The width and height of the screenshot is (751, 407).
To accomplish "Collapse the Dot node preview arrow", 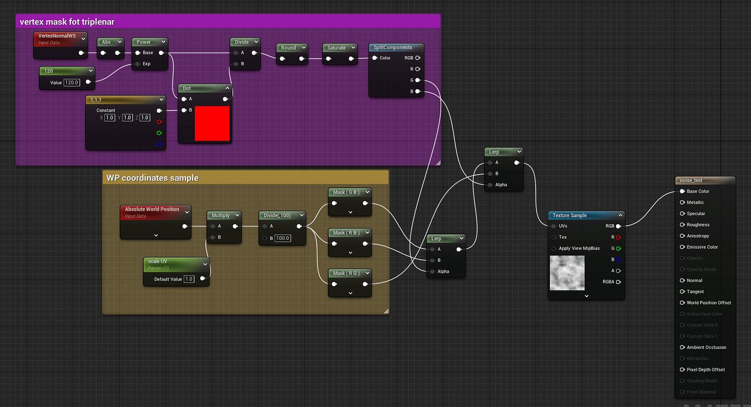I will click(227, 88).
